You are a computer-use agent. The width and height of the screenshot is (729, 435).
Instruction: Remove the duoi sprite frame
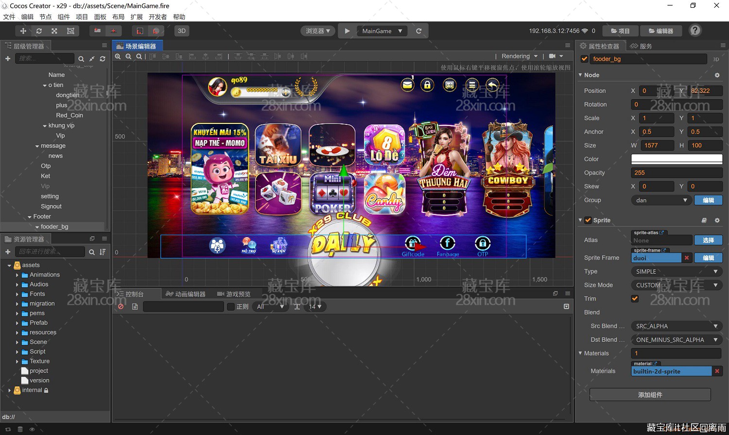click(687, 258)
